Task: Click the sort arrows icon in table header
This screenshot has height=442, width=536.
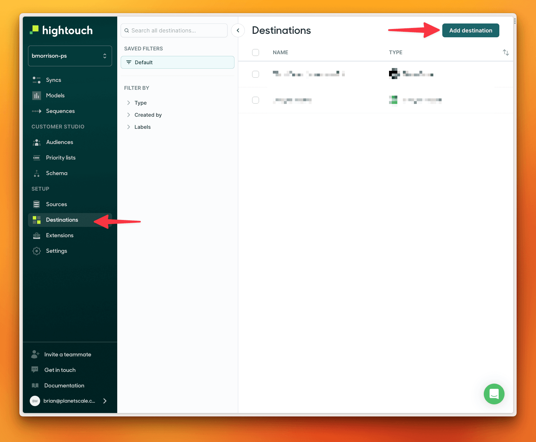Action: (506, 52)
